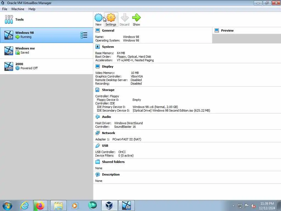Screen dimensions: 281x211
Task: Open the Network settings heading link
Action: [108, 133]
